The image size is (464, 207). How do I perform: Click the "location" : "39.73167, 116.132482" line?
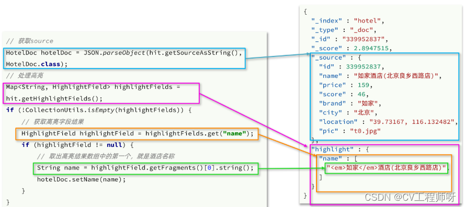[x=388, y=122]
